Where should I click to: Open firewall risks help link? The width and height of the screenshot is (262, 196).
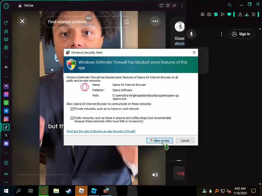(101, 131)
